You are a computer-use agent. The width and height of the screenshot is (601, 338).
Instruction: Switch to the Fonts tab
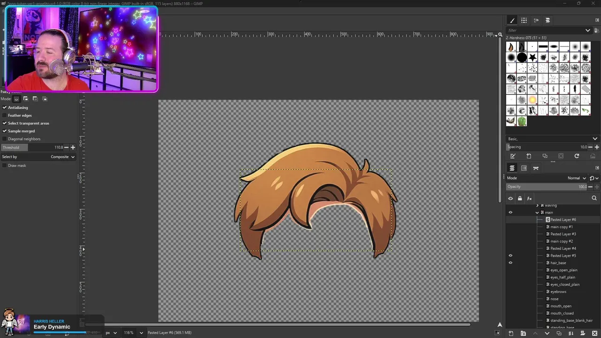pyautogui.click(x=536, y=20)
